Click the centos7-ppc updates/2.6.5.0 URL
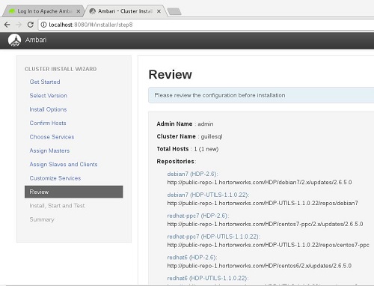 tap(265, 224)
